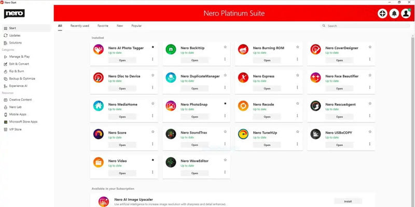Click the Nero Face Beautifier icon
415x207 pixels.
[x=315, y=78]
